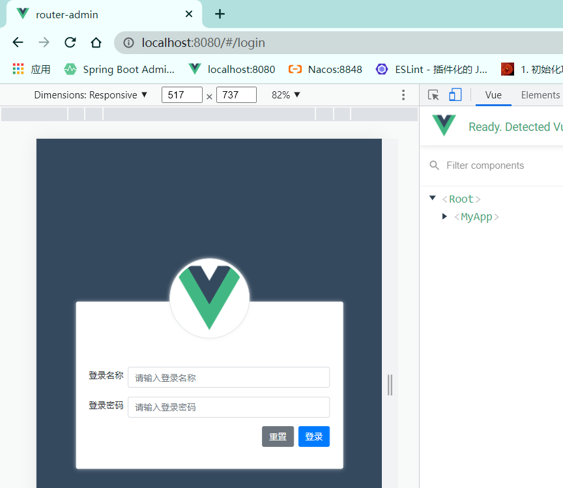
Task: Open Dimensions: Responsive dropdown
Action: tap(91, 95)
